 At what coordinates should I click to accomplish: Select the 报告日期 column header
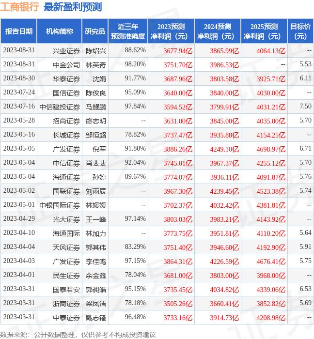19,31
